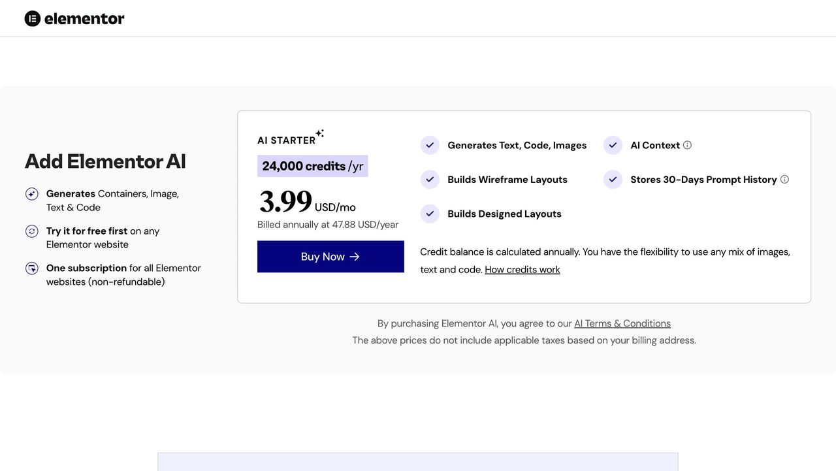Click the Add Elementor AI heading
This screenshot has width=836, height=471.
coord(105,161)
